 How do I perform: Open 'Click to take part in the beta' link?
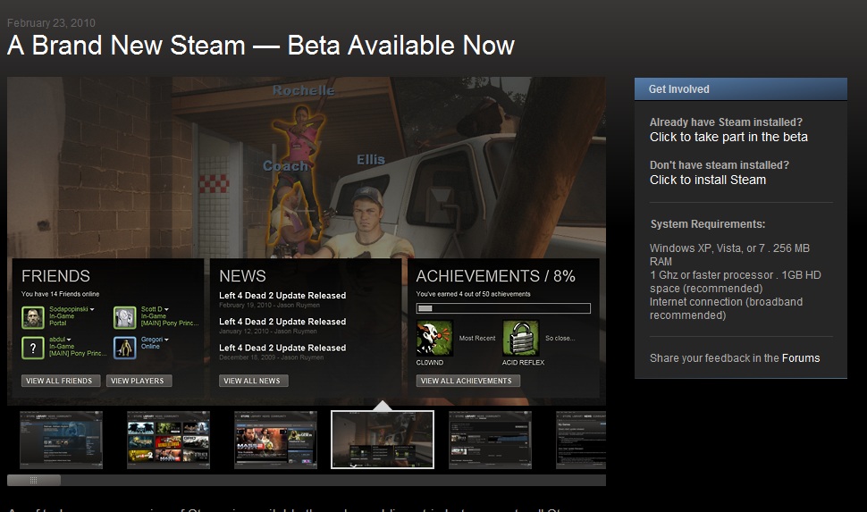point(728,137)
